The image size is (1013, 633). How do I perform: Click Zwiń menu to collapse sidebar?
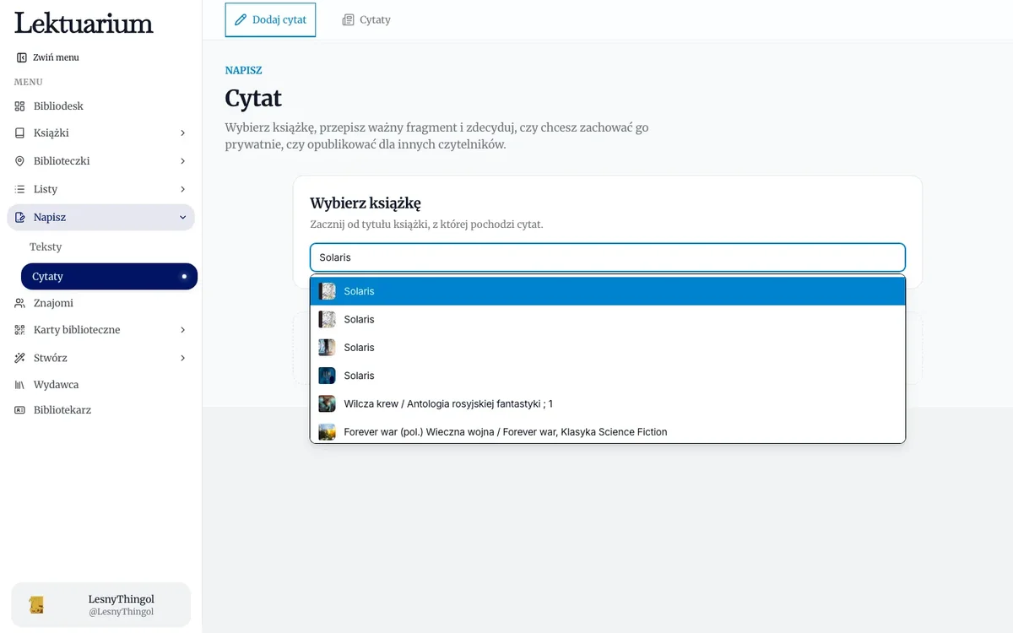click(48, 57)
